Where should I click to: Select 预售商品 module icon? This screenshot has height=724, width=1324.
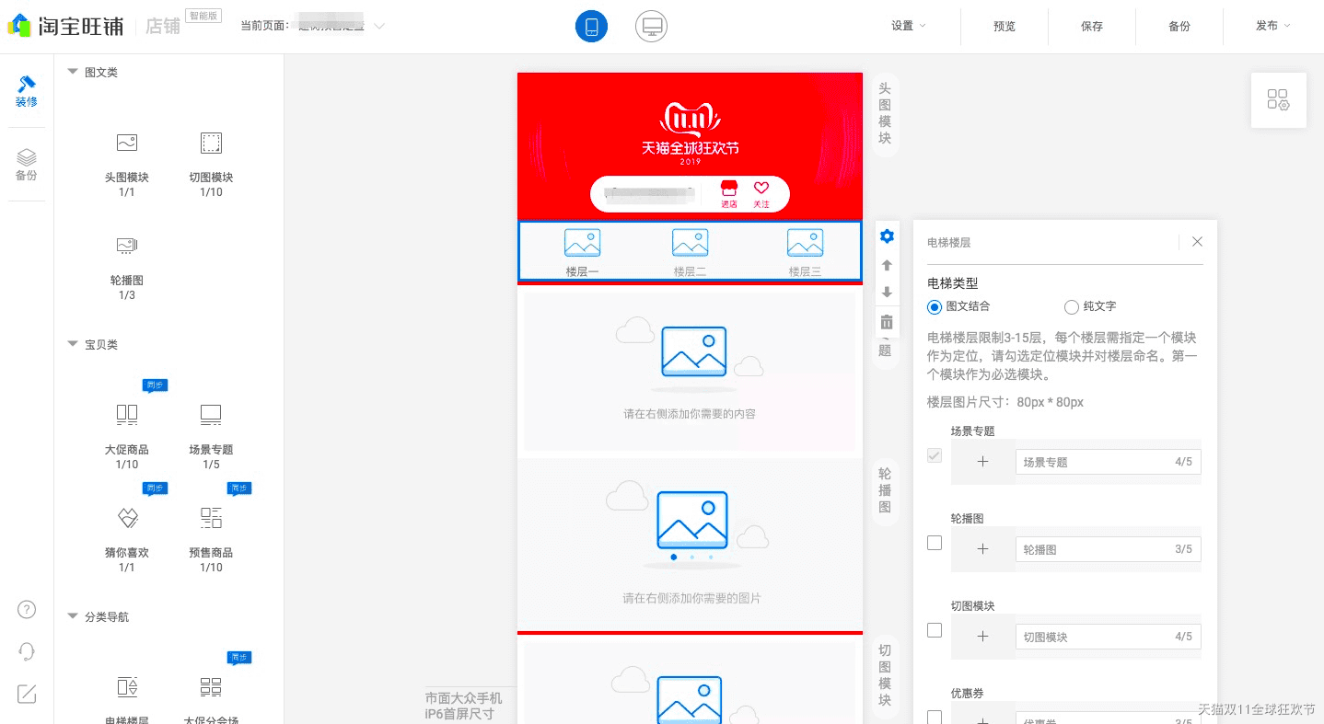tap(211, 518)
